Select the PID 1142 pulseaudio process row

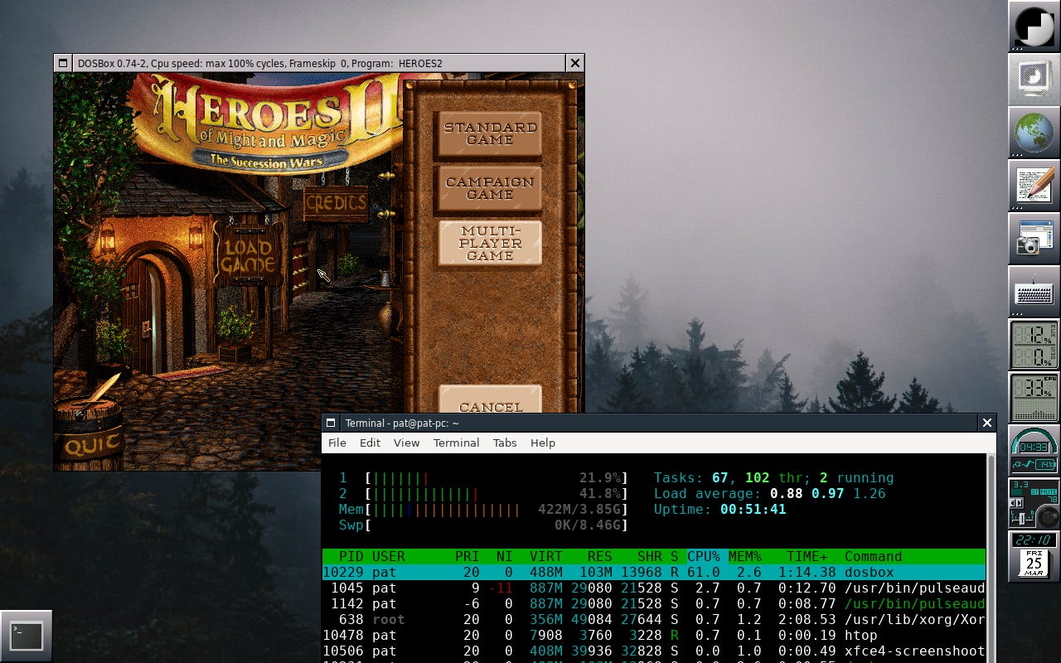pyautogui.click(x=654, y=603)
